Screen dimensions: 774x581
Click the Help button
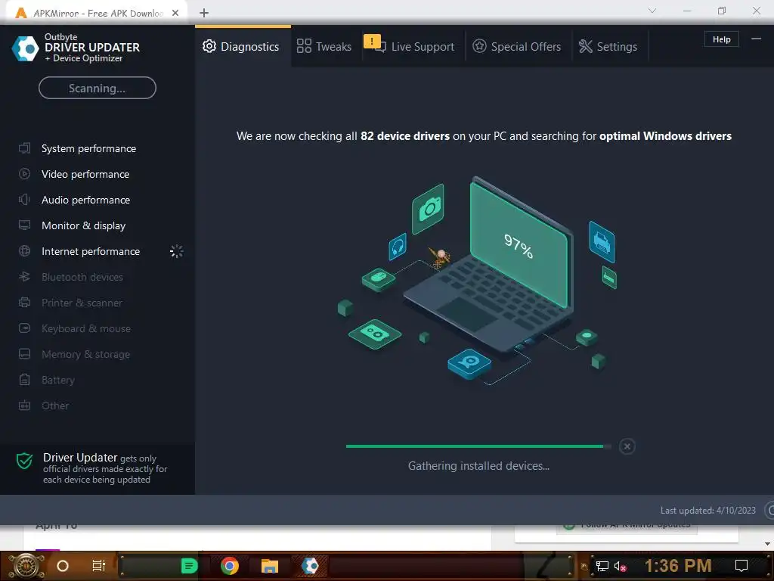tap(721, 39)
